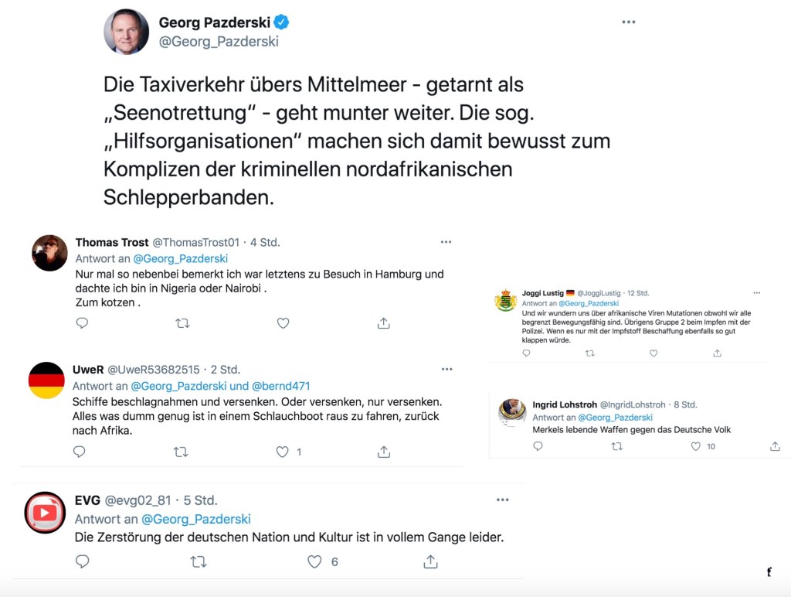Image resolution: width=791 pixels, height=597 pixels.
Task: Retweet UweR's reply
Action: point(181,452)
